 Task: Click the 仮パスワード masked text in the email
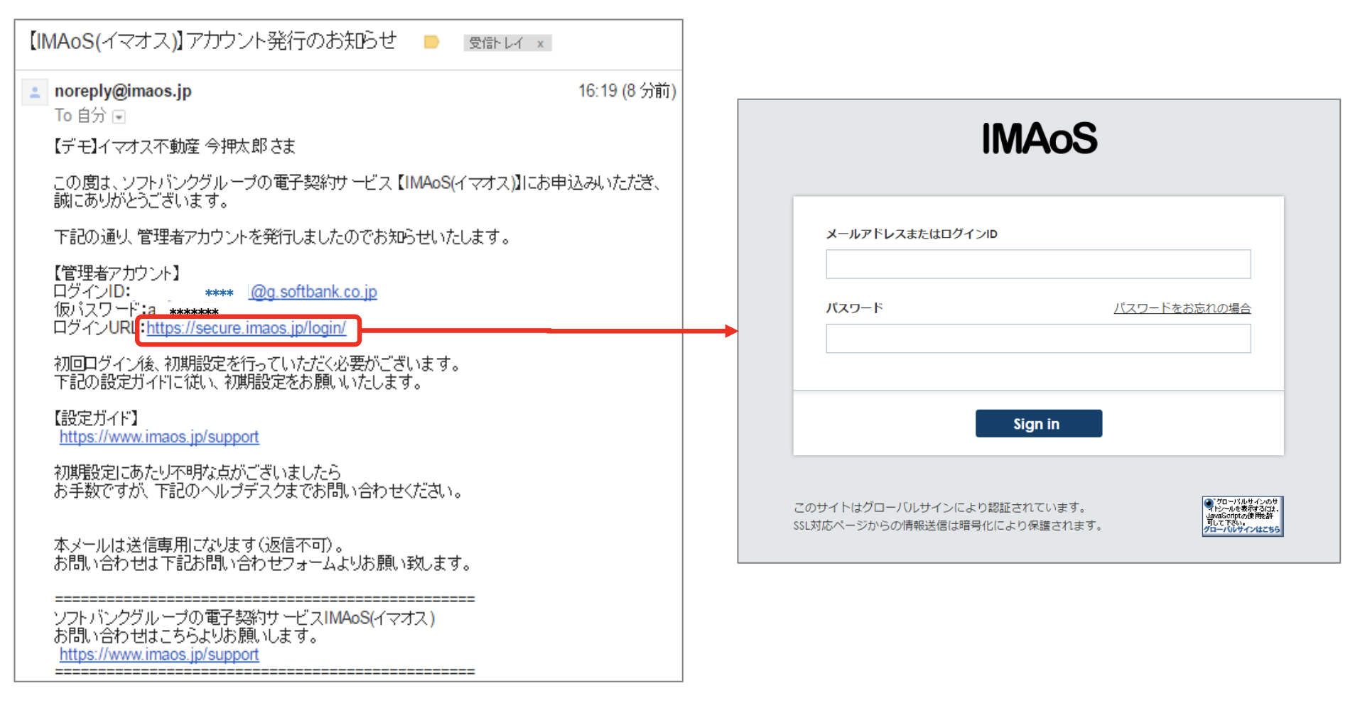[x=193, y=310]
